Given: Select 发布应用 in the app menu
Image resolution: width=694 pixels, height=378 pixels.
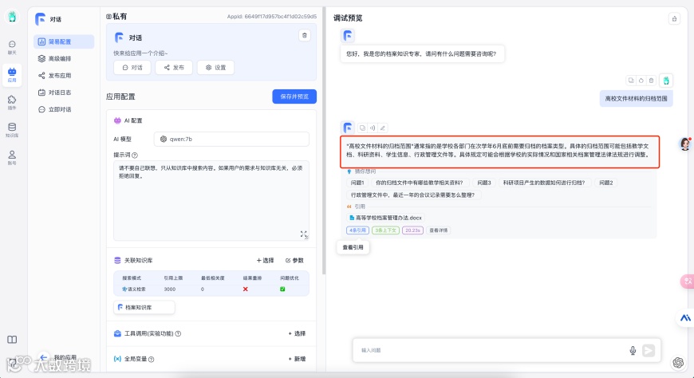Looking at the screenshot, I should (64, 75).
